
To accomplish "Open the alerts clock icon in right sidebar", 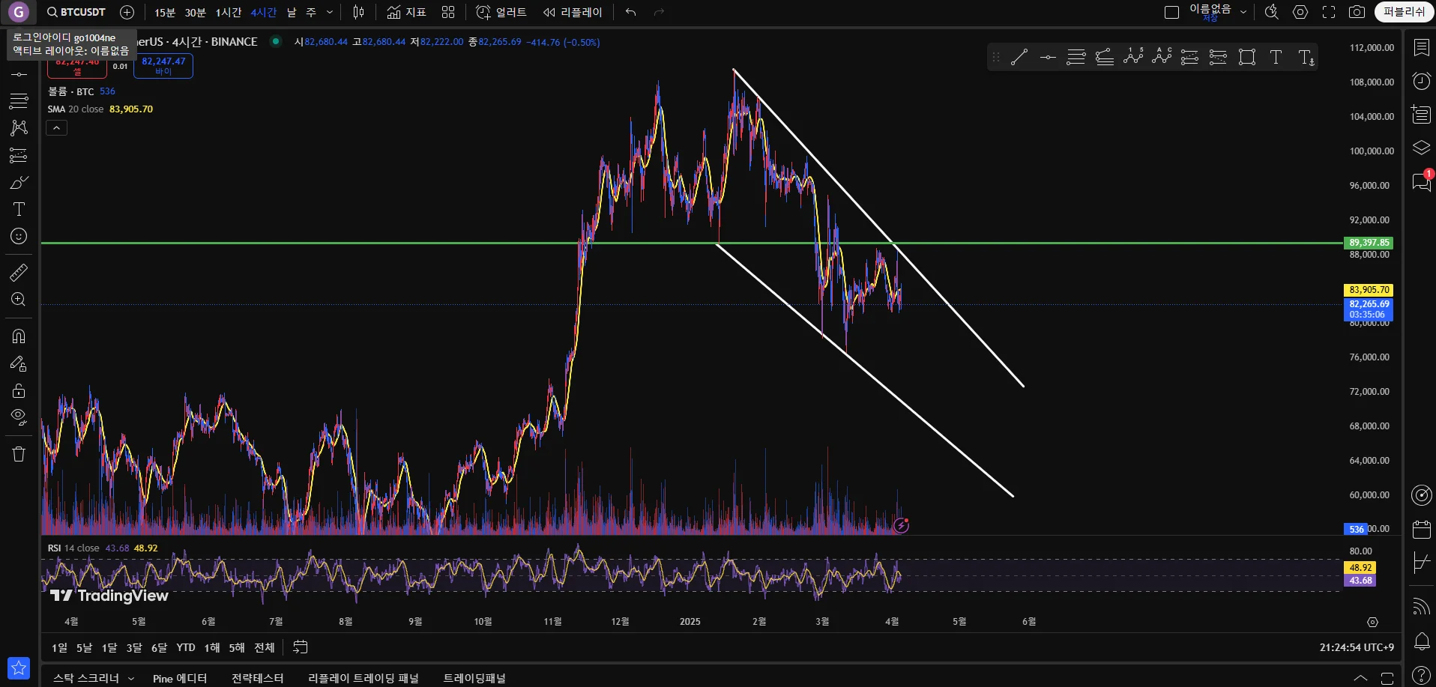I will (x=1421, y=81).
